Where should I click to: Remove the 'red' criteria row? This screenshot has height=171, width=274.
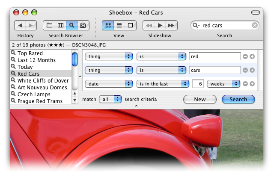[245, 56]
